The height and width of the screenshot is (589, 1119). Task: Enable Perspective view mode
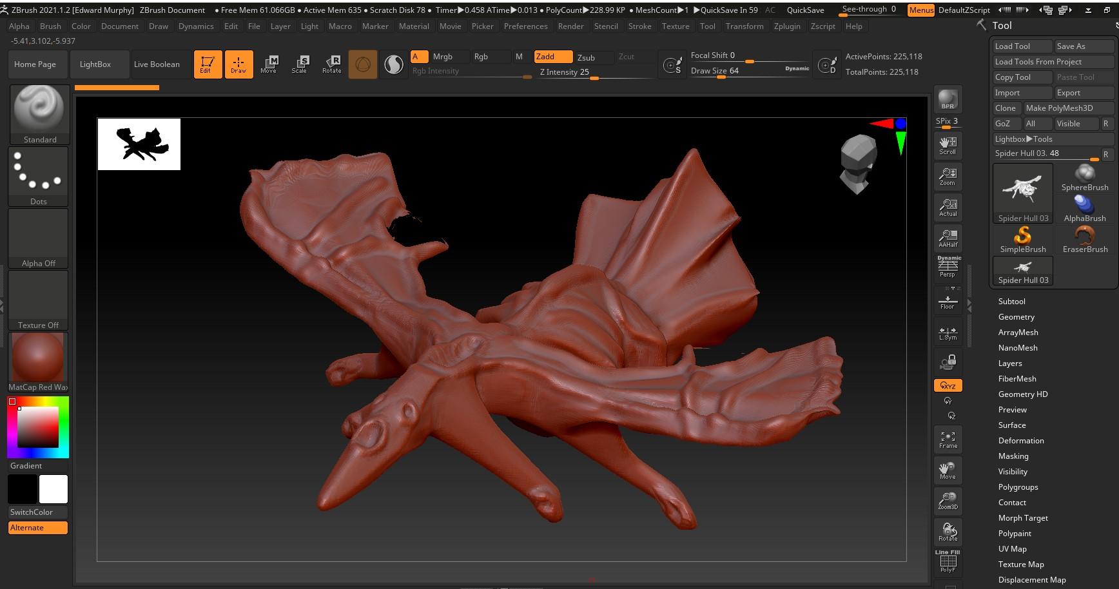pos(948,267)
